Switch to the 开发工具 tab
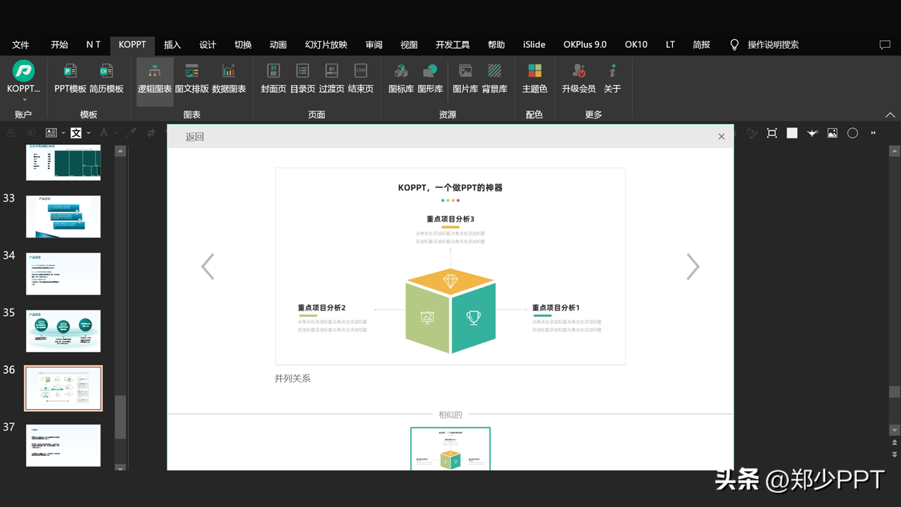Screen dimensions: 901x507 (x=453, y=44)
